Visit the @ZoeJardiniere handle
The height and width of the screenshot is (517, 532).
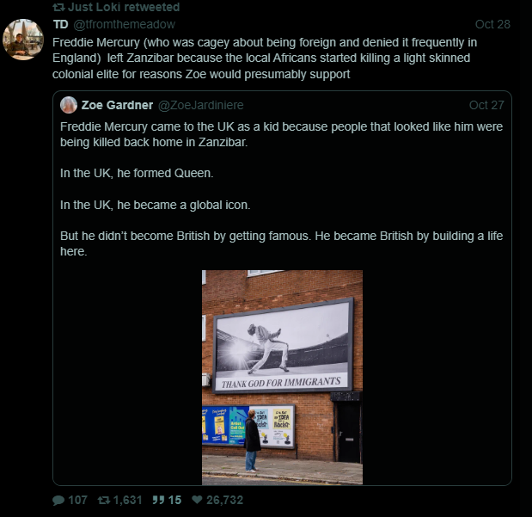pos(201,105)
